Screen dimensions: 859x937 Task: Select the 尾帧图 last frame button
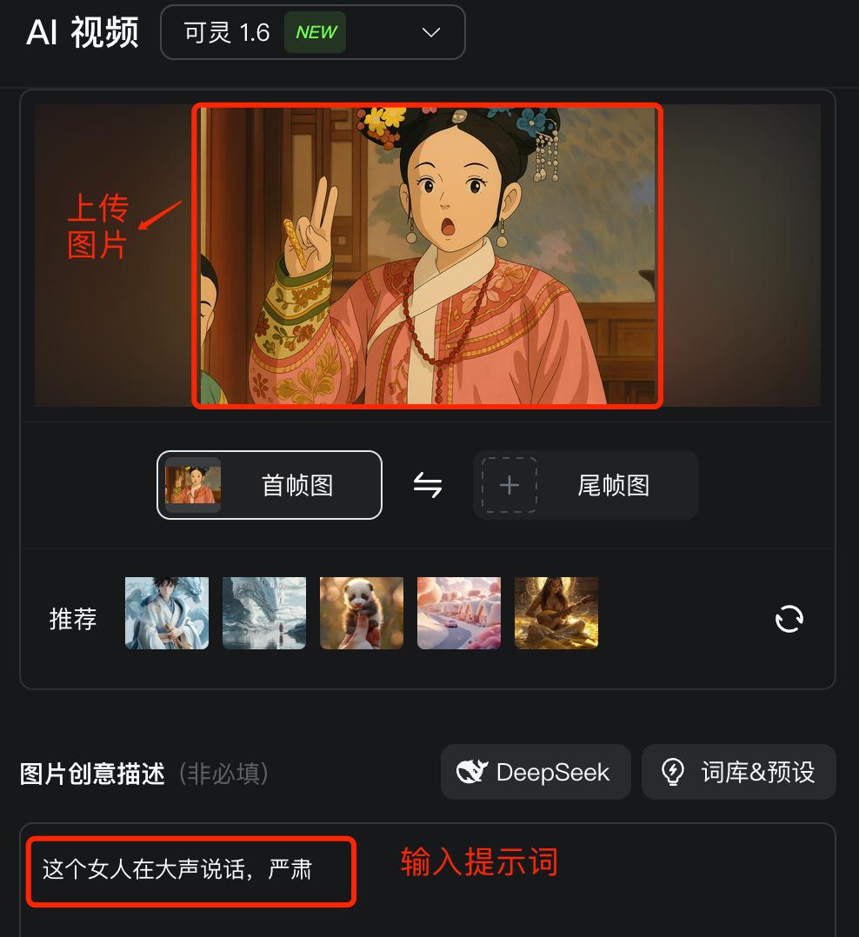point(586,485)
